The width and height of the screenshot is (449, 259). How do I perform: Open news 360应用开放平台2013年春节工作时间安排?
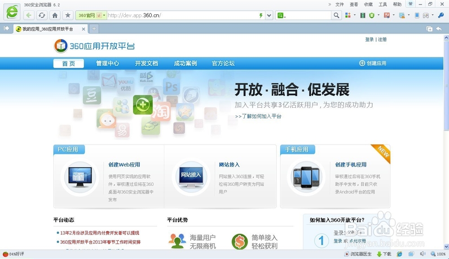point(100,242)
